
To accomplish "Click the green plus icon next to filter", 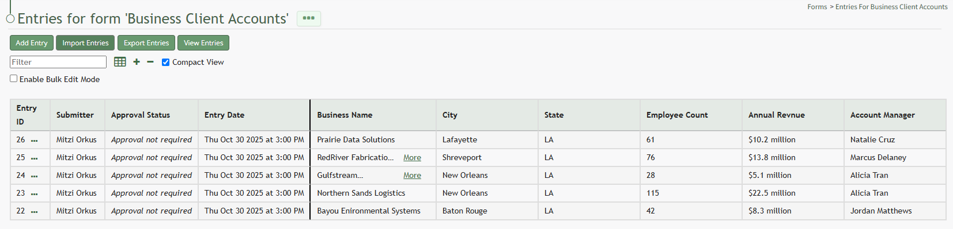I will pyautogui.click(x=137, y=62).
